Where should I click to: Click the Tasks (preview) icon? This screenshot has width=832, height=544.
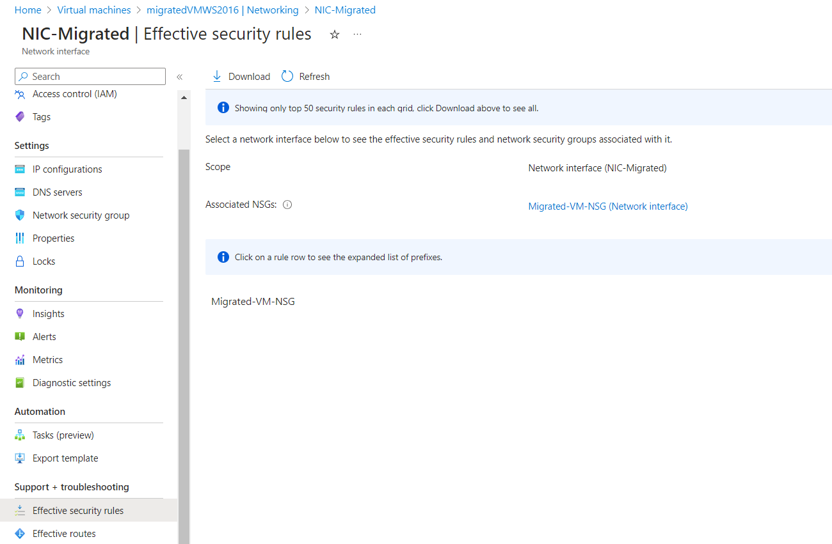tap(20, 435)
